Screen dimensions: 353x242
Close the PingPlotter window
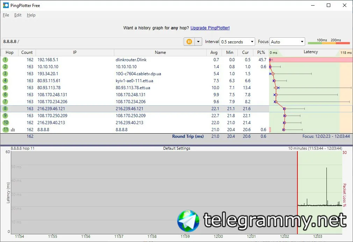click(345, 5)
